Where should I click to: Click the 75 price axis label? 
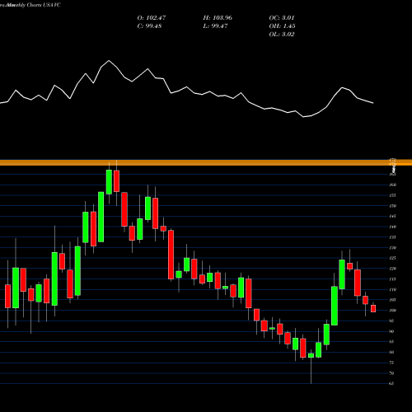pos(391,363)
